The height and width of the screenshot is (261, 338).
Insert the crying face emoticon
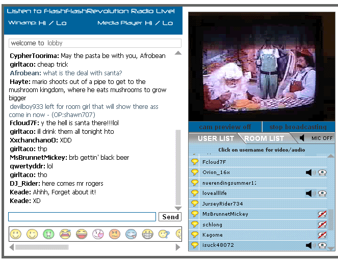point(65,234)
